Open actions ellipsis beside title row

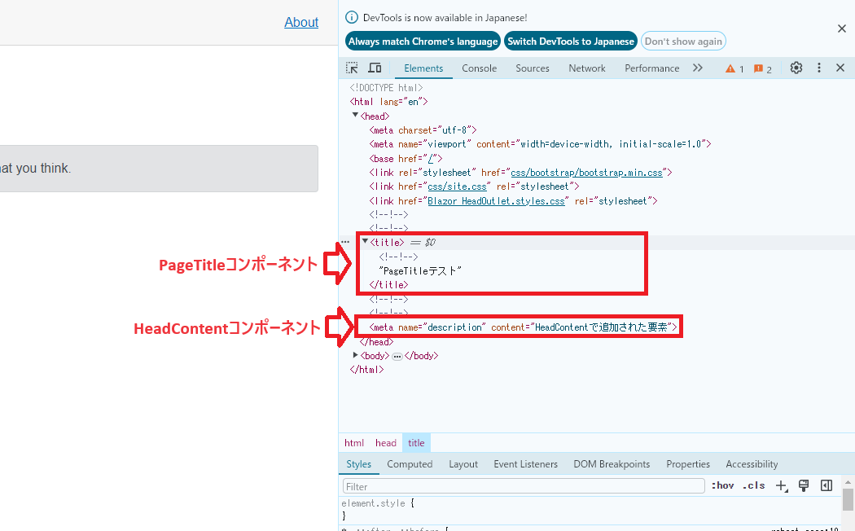345,242
